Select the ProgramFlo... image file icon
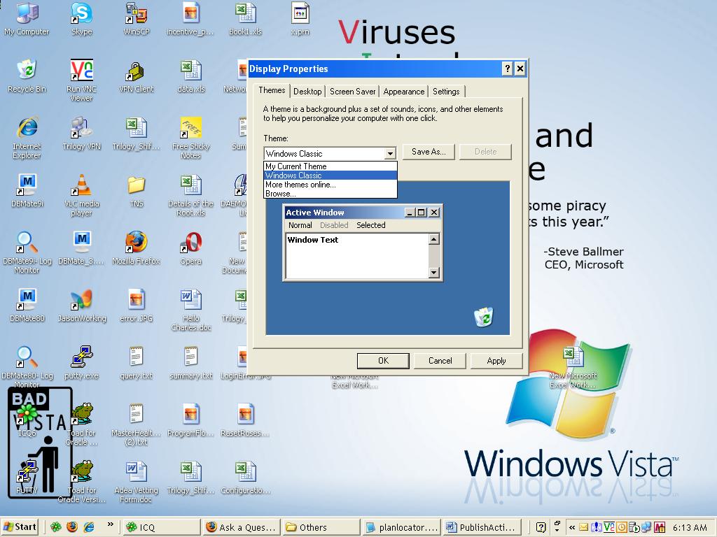 (191, 420)
